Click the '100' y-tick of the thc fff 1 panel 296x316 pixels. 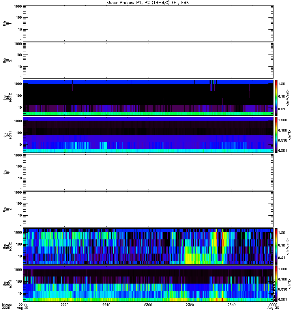[19, 166]
